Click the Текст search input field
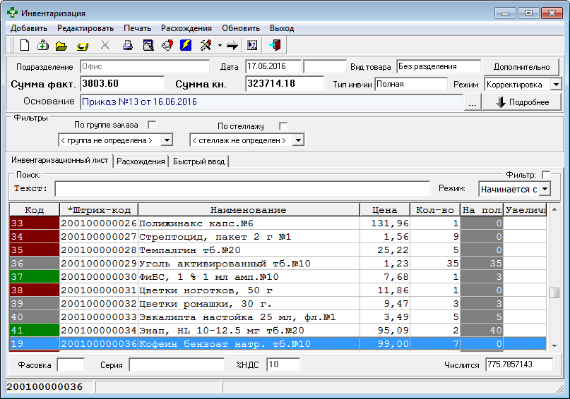This screenshot has height=399, width=570. [x=242, y=189]
